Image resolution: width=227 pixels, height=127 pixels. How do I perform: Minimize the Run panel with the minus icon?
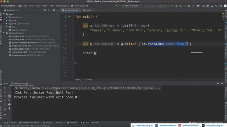pyautogui.click(x=222, y=83)
